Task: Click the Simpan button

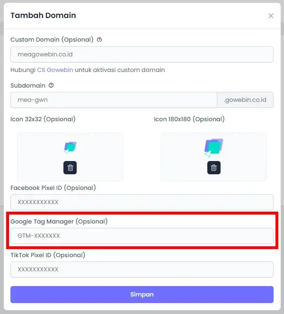Action: [142, 295]
